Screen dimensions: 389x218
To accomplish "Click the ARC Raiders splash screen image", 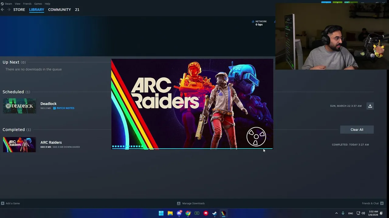I will [x=192, y=104].
